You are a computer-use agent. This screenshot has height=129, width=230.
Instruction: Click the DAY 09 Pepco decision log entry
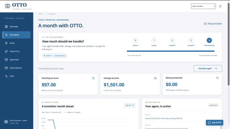[x=181, y=117]
